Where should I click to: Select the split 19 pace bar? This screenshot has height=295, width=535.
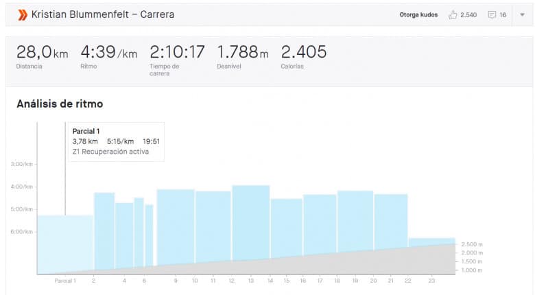coord(355,221)
